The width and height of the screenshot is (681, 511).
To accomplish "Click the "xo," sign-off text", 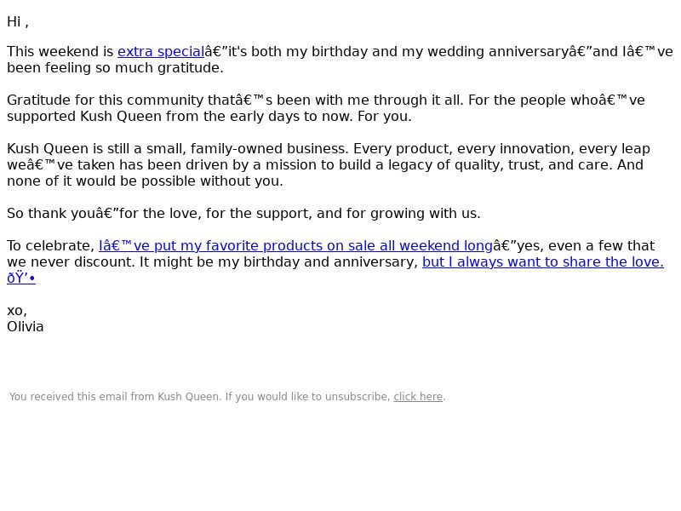I will click(x=17, y=311).
